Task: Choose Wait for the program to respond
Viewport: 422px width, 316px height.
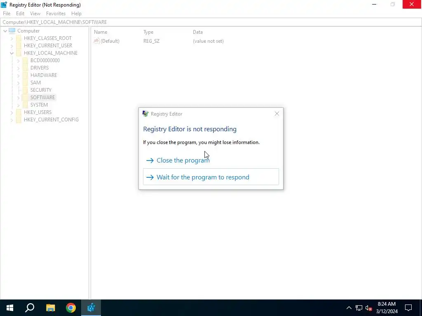Action: [211, 177]
